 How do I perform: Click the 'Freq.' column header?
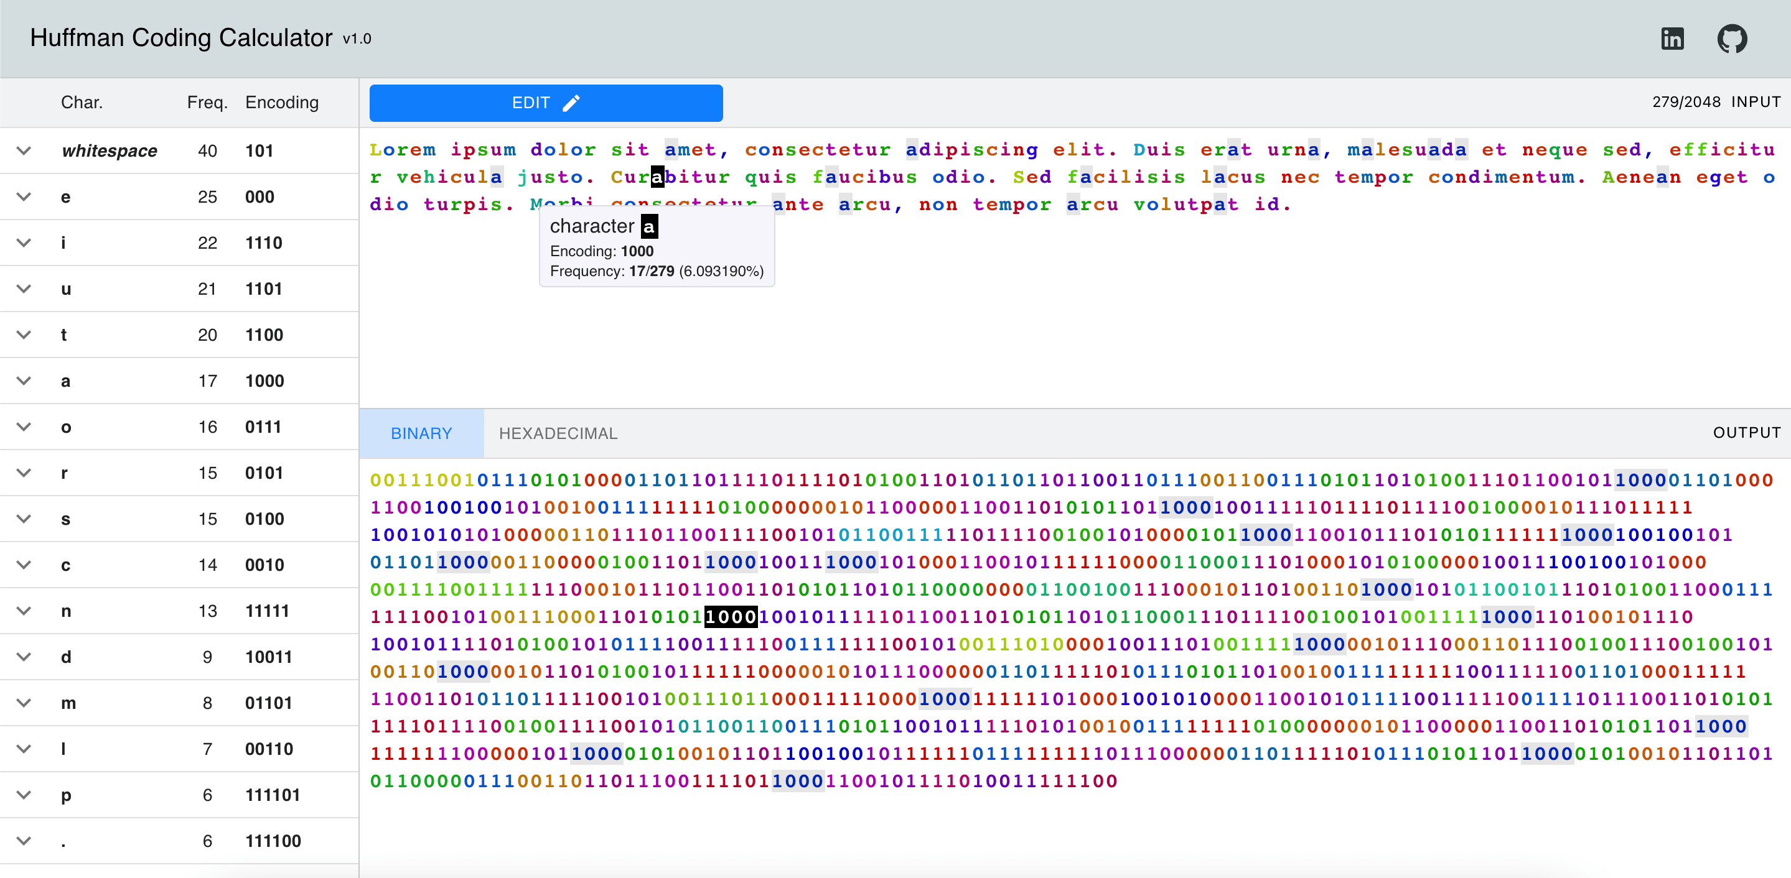click(207, 103)
